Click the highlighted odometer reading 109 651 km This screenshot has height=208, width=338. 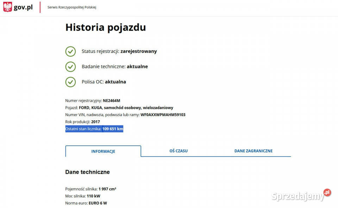tap(113, 129)
